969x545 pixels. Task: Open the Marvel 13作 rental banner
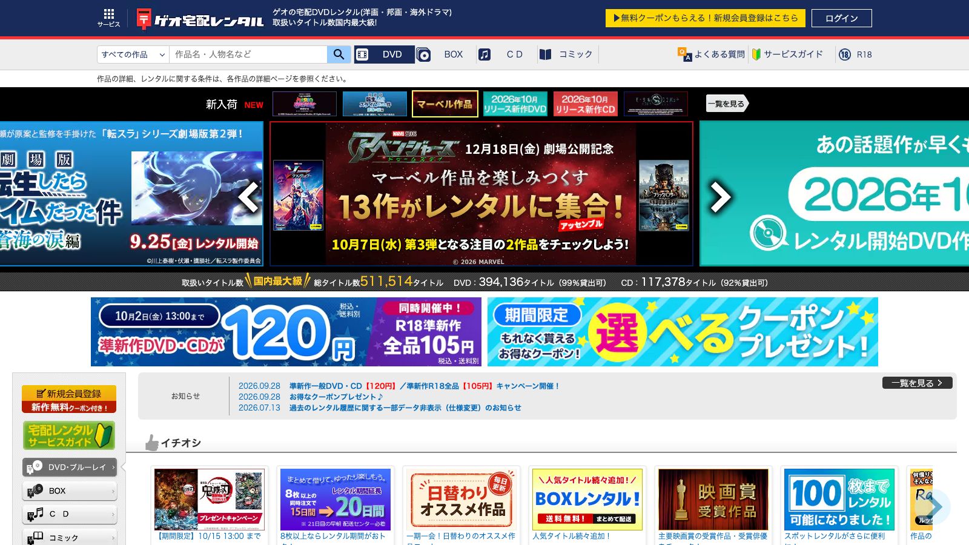(481, 194)
